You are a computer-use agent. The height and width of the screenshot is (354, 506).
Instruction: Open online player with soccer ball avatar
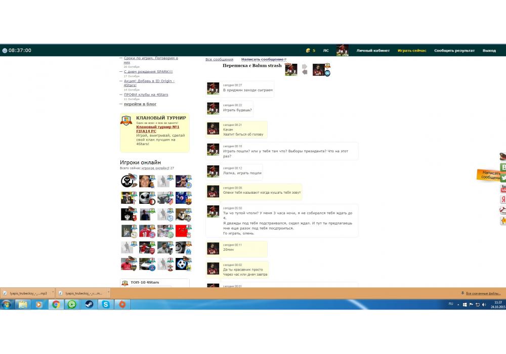(181, 264)
